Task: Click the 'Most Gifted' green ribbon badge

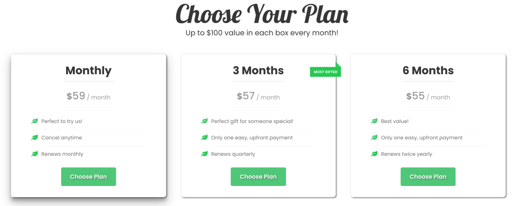Action: [325, 72]
